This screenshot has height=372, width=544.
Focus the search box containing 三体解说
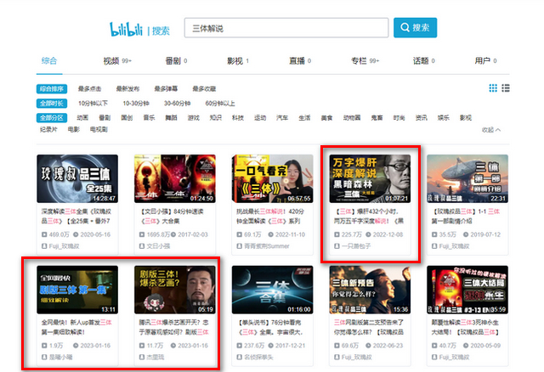point(286,28)
